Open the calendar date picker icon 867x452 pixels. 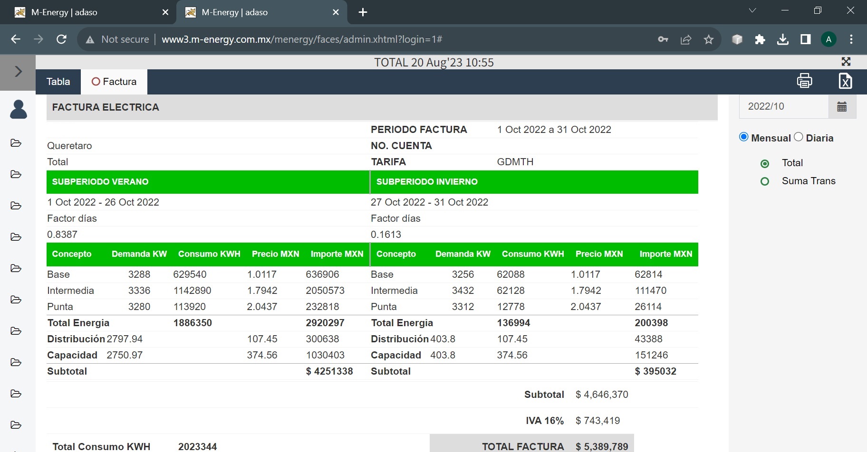pos(842,106)
